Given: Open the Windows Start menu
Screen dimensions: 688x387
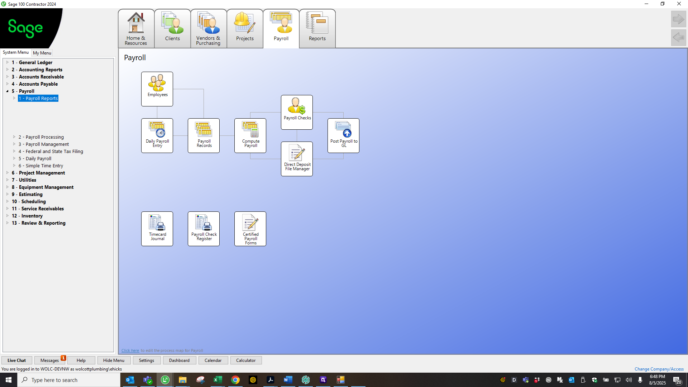Looking at the screenshot, I should [9, 380].
